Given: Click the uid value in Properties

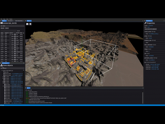Looking at the screenshot, I should [x=151, y=56].
